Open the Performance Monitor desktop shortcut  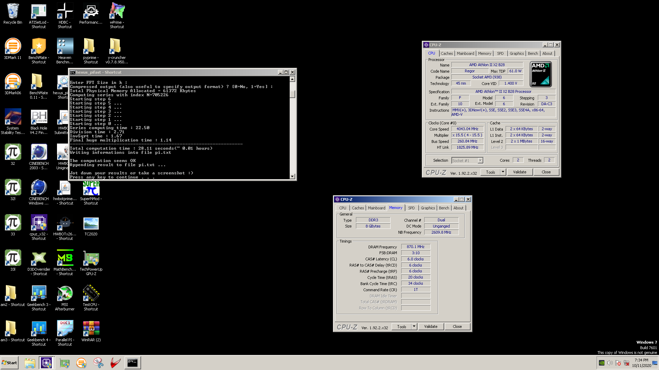tap(91, 14)
